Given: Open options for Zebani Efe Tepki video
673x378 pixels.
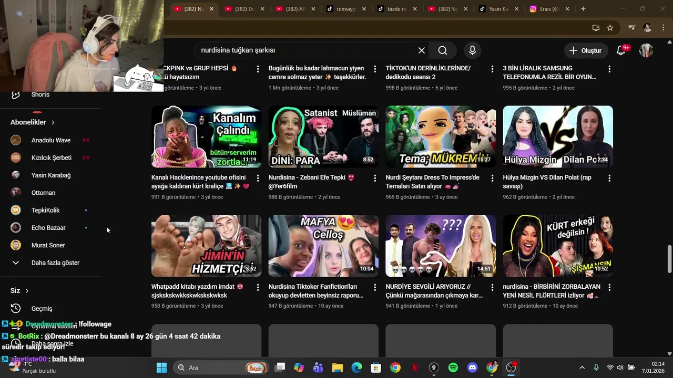Looking at the screenshot, I should (375, 178).
